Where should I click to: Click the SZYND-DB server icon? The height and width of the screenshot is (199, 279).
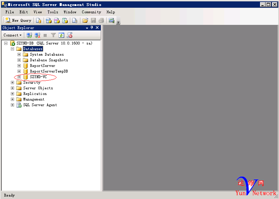(12, 43)
